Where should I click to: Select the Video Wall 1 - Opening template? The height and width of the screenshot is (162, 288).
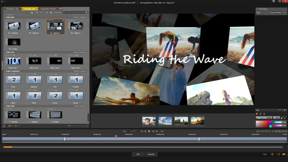click(13, 115)
